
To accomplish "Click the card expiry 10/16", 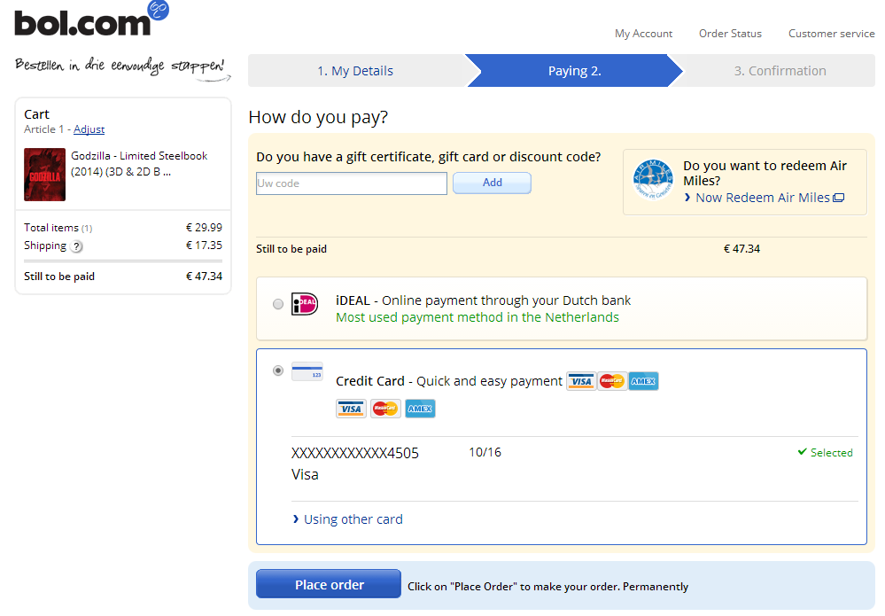I will (x=485, y=452).
